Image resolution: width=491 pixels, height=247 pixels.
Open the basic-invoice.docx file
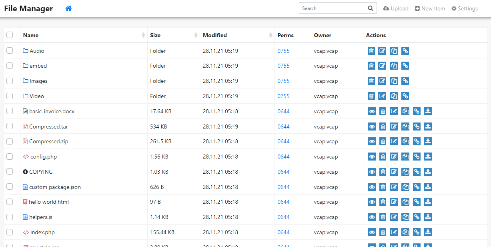coord(48,111)
